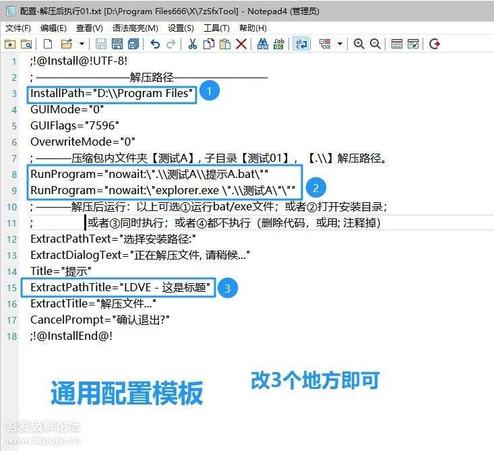Viewport: 494px width, 451px height.
Task: Undo the last edit
Action: pyautogui.click(x=155, y=44)
